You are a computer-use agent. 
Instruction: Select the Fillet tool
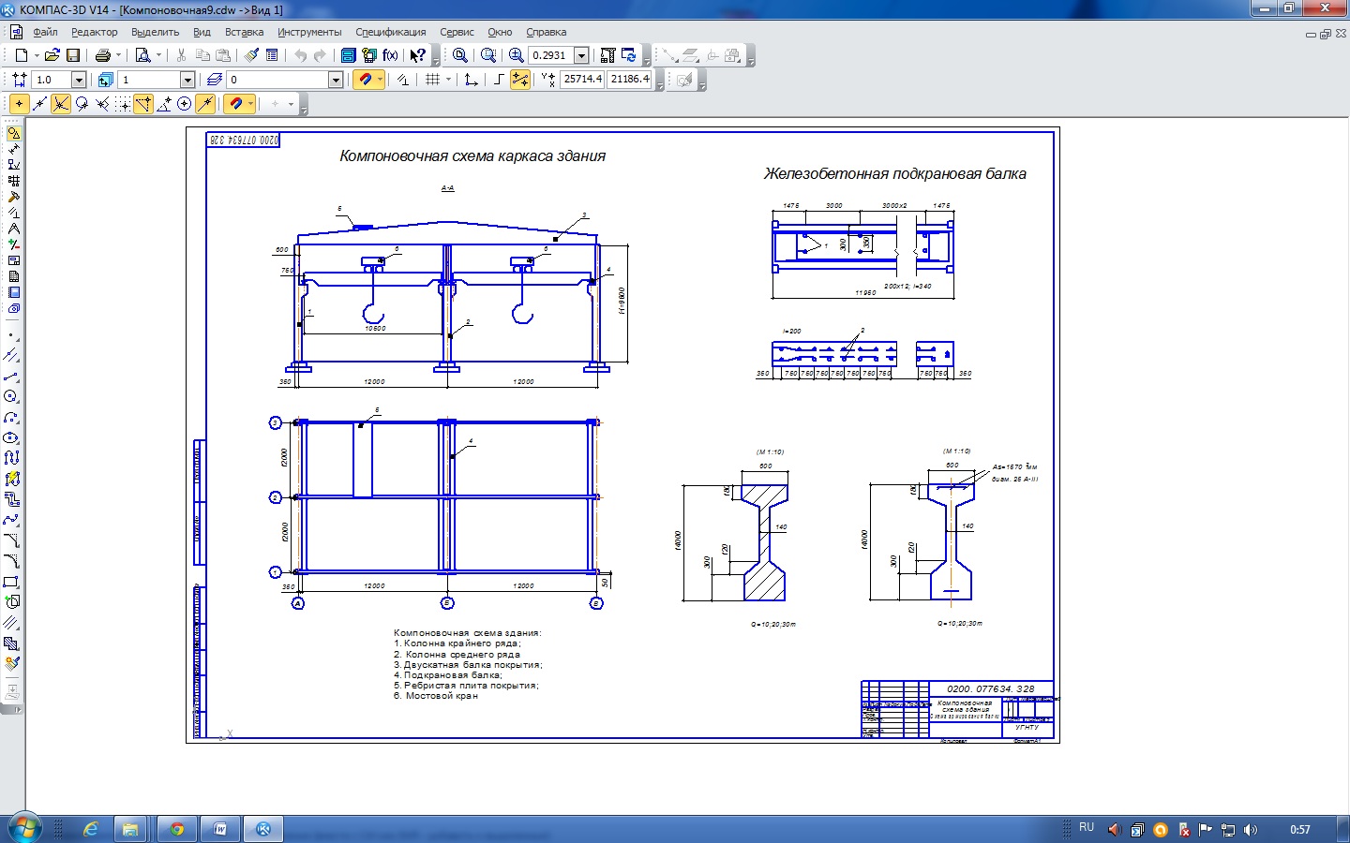tap(11, 561)
